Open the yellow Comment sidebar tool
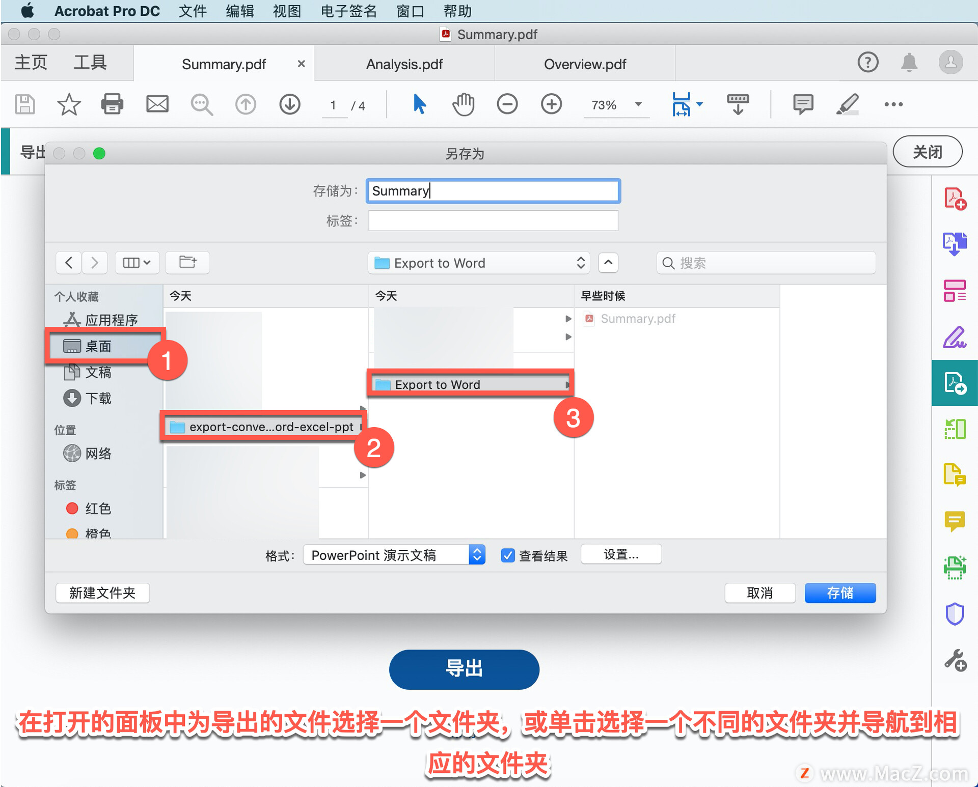This screenshot has height=787, width=978. pos(955,522)
